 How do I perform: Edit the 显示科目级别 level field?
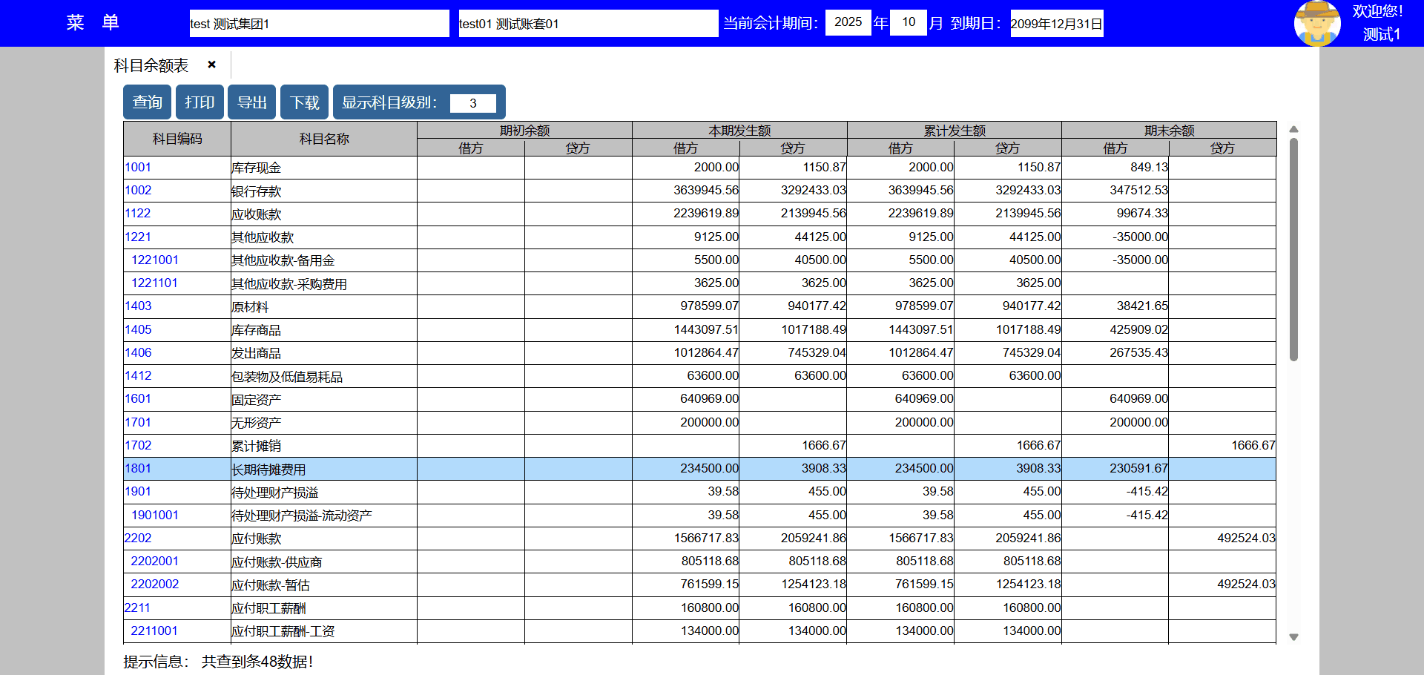(x=472, y=103)
